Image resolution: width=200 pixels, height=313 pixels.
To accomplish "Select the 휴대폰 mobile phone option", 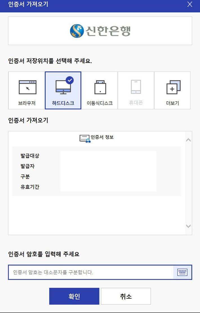I will click(x=136, y=90).
